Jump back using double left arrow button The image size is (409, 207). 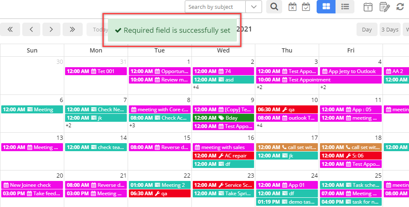pos(10,29)
